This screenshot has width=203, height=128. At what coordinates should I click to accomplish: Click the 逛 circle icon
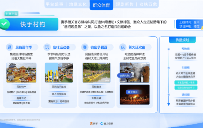tap(10, 47)
